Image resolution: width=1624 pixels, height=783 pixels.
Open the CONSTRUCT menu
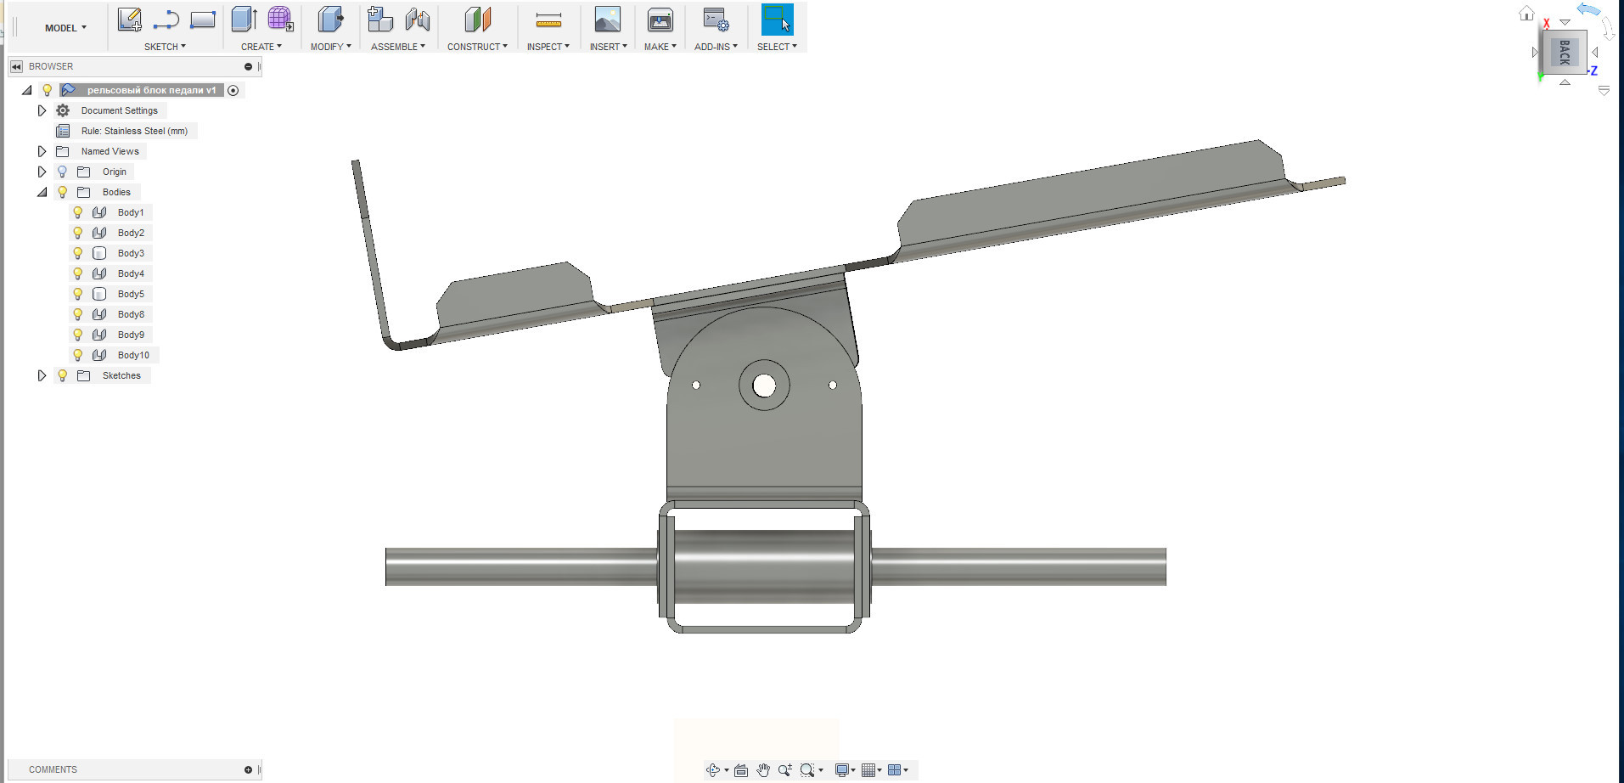tap(477, 47)
